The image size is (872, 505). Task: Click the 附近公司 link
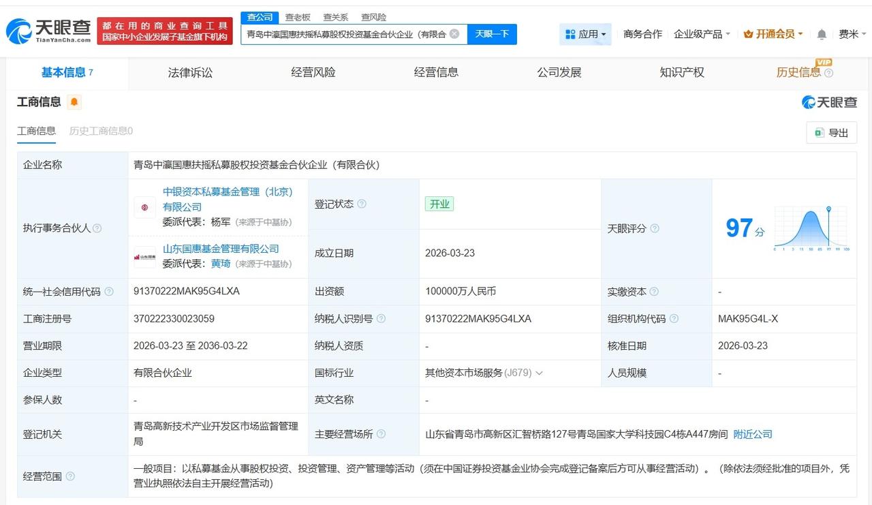(752, 433)
